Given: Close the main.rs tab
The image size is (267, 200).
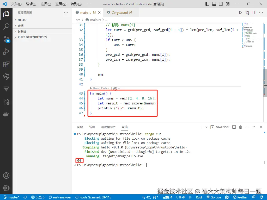Looking at the screenshot, I should pyautogui.click(x=99, y=12).
